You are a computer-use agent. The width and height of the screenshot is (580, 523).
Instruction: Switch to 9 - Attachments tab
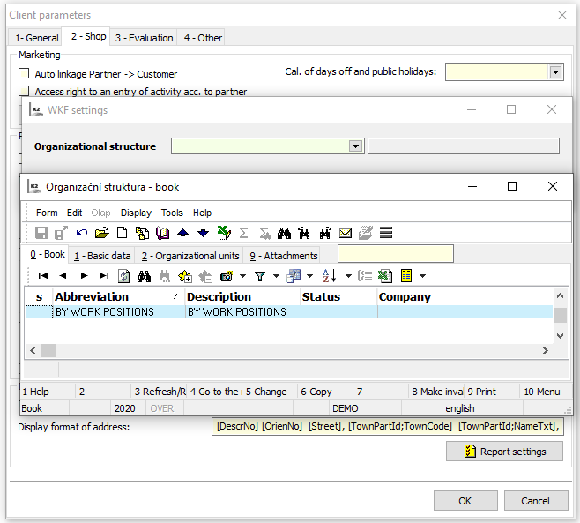tap(283, 256)
